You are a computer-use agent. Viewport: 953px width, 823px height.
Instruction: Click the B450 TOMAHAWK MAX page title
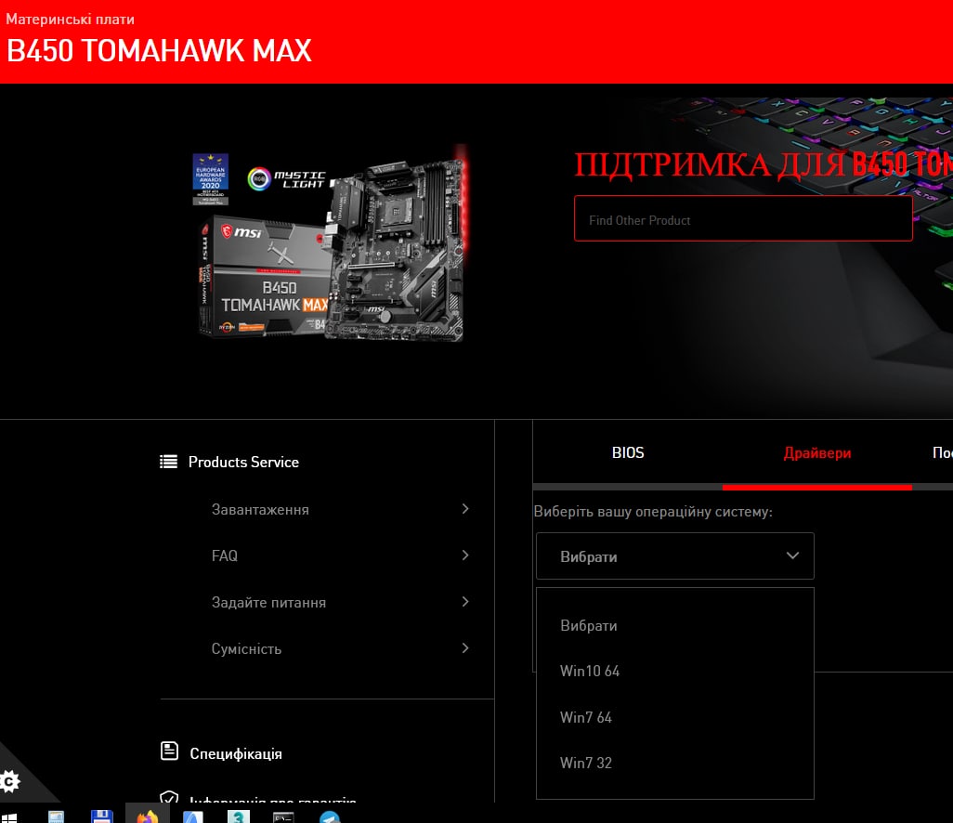159,50
